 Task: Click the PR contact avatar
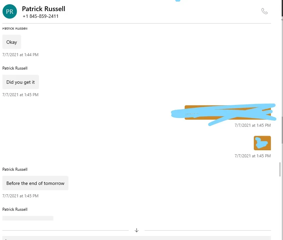(x=10, y=11)
